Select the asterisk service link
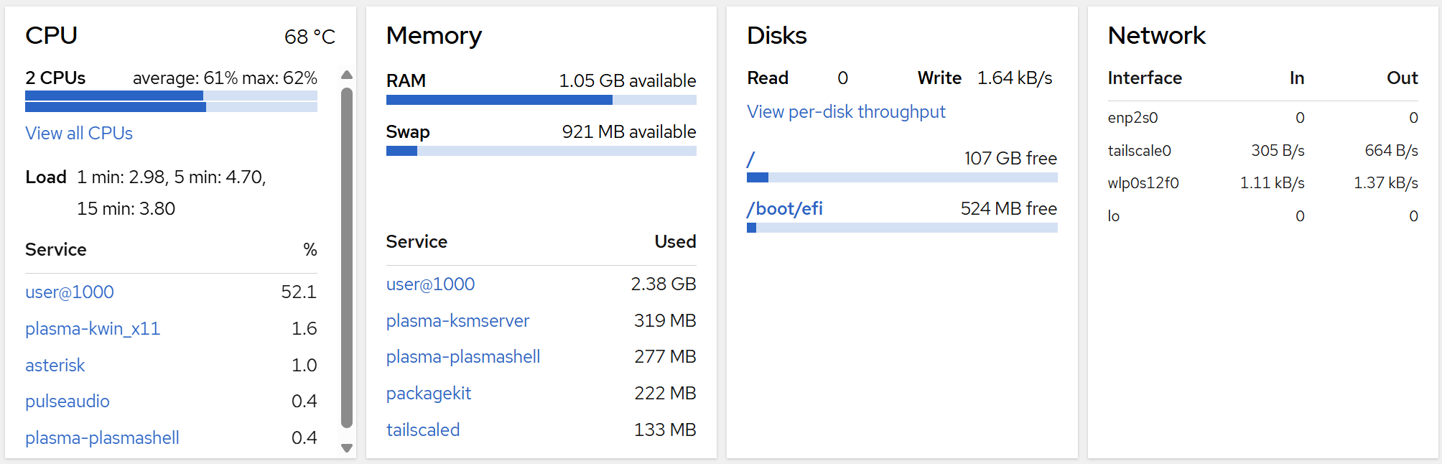 (55, 366)
